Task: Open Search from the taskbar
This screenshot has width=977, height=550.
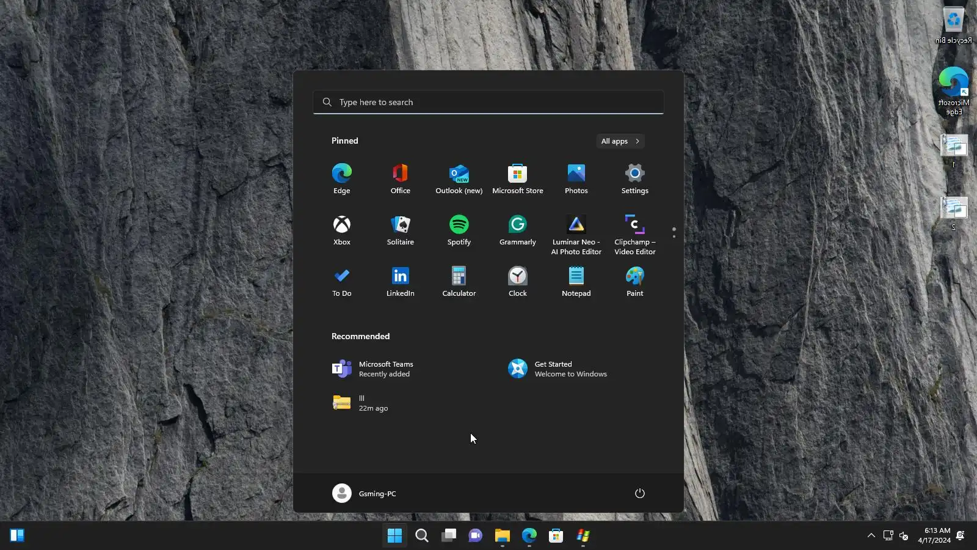Action: (x=422, y=536)
